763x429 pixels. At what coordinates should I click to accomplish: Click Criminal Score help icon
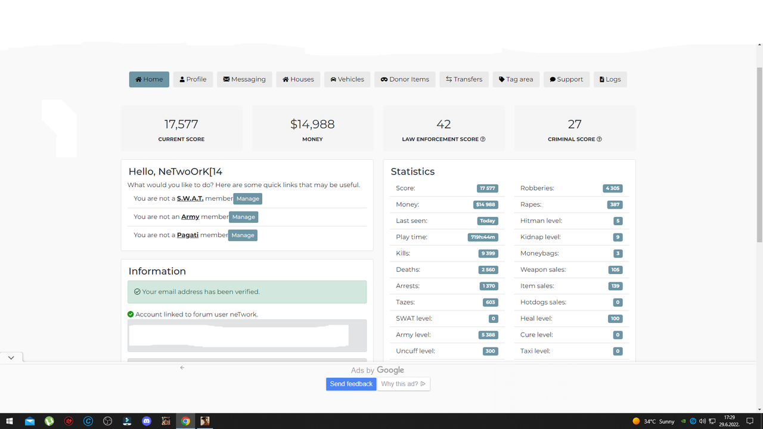[x=599, y=139]
